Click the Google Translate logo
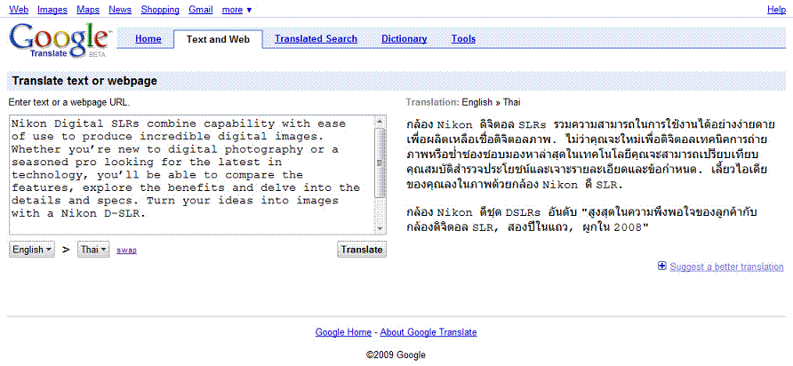Screen dimensions: 793x366 click(60, 41)
